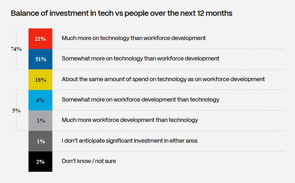Click the light blue 4% segment
The image size is (295, 183).
[x=40, y=100]
